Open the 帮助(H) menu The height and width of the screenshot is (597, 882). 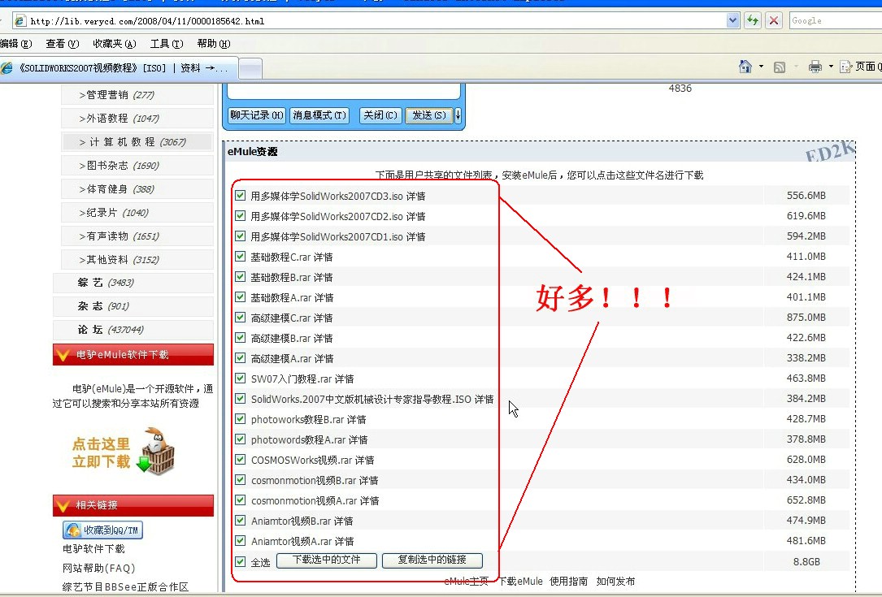tap(214, 44)
